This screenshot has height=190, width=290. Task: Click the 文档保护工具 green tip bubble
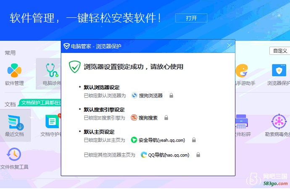[40, 103]
